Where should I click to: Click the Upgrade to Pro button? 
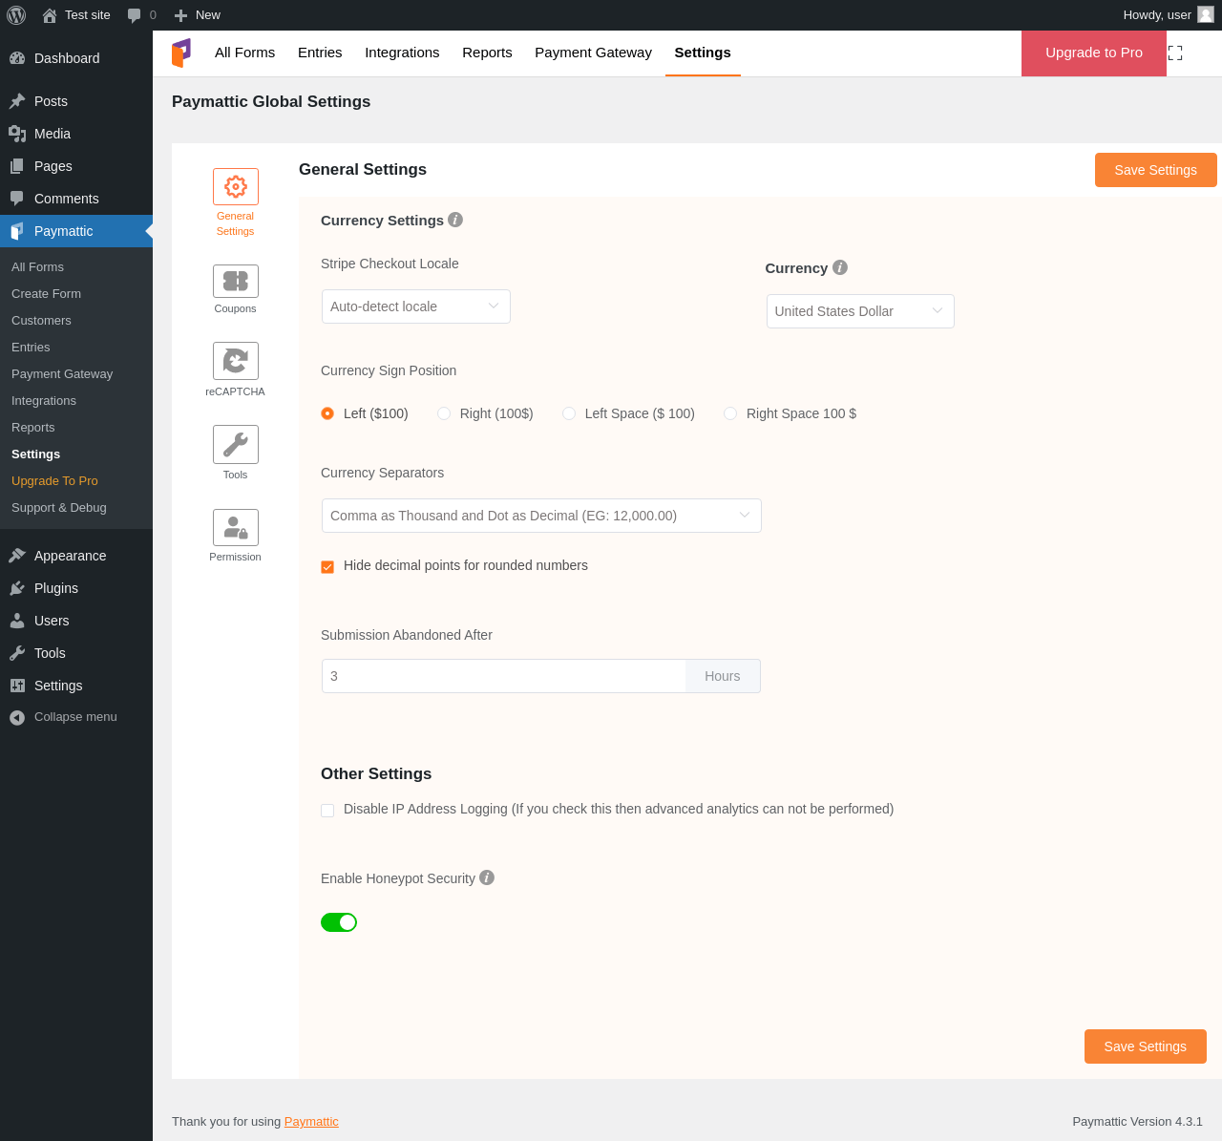(x=1094, y=53)
